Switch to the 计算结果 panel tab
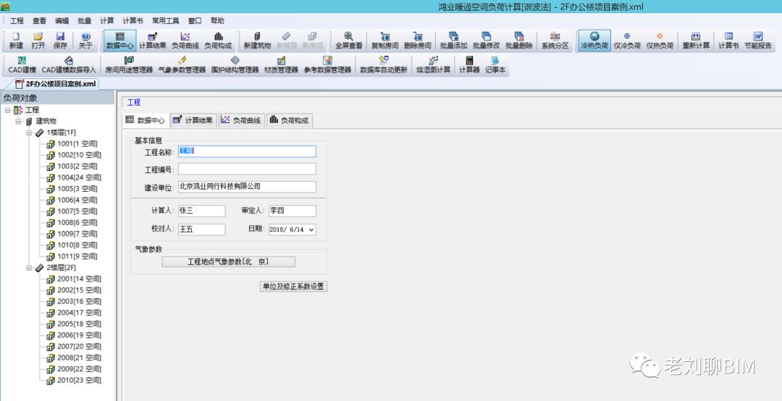This screenshot has width=782, height=401. tap(193, 120)
